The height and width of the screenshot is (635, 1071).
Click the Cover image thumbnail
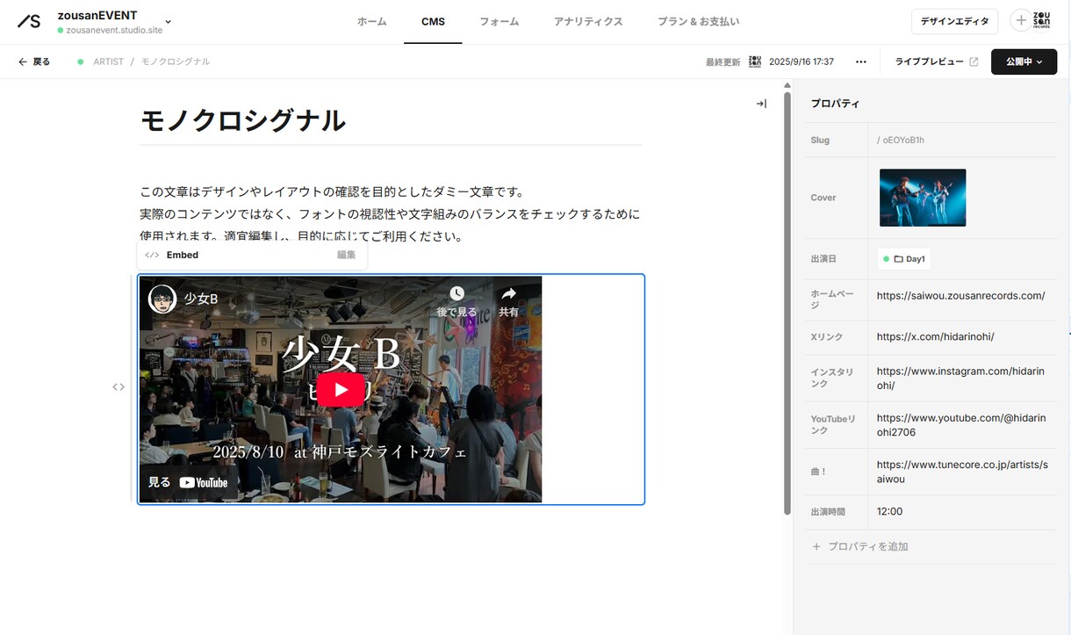coord(923,198)
